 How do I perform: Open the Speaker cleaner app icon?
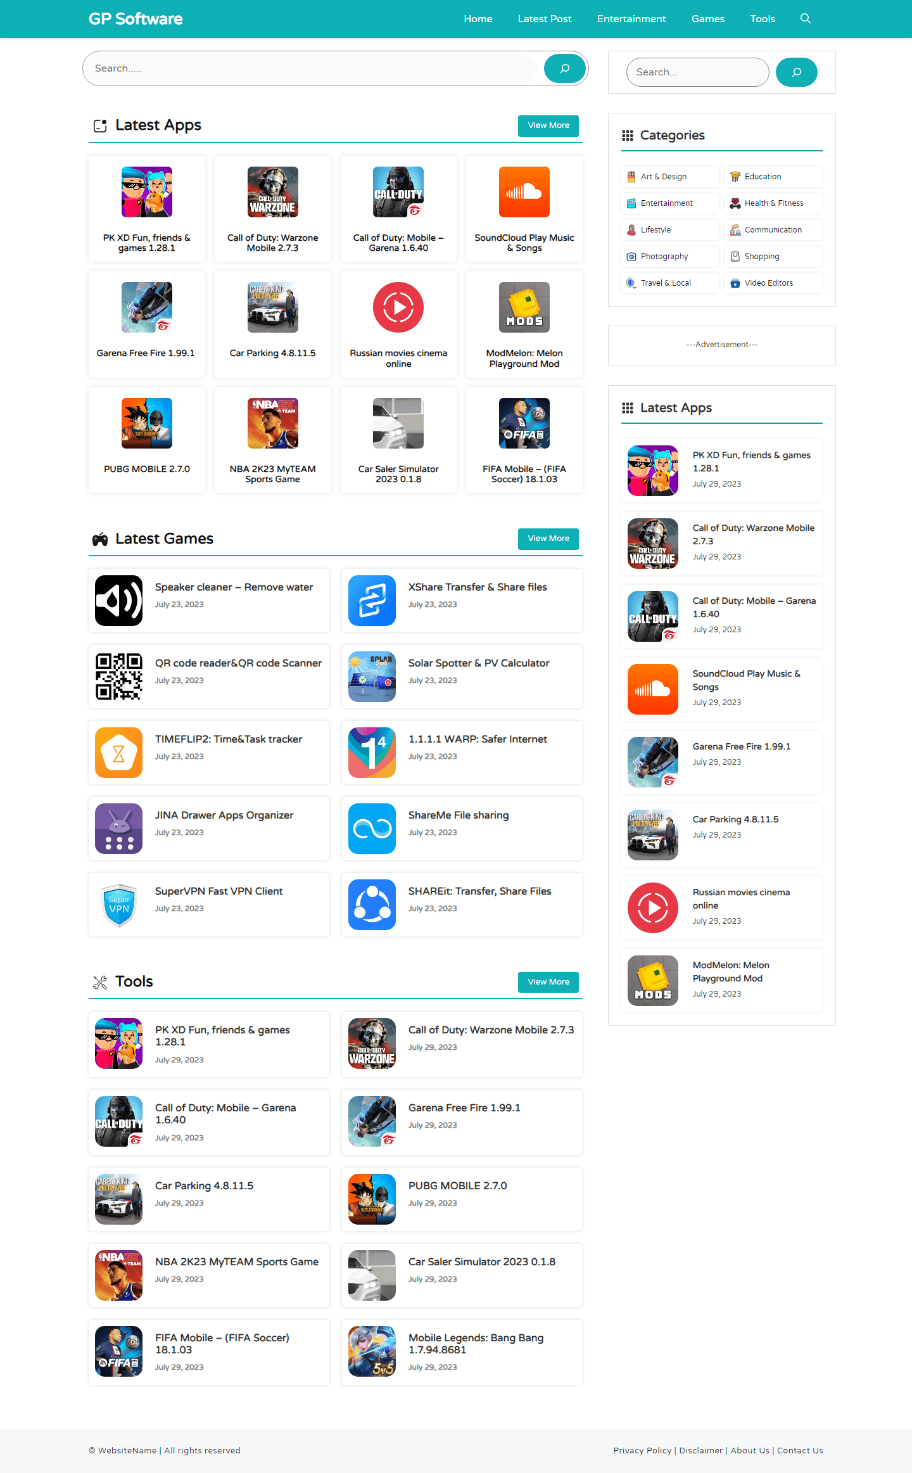click(118, 601)
